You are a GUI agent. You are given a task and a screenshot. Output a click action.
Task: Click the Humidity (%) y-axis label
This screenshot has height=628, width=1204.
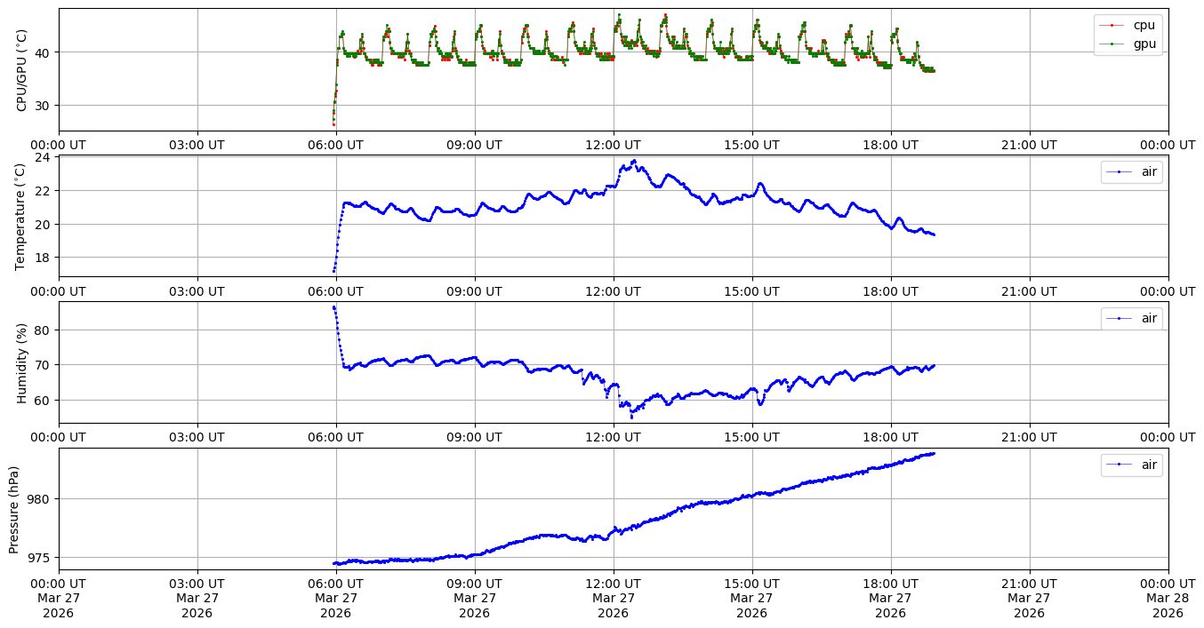point(22,362)
